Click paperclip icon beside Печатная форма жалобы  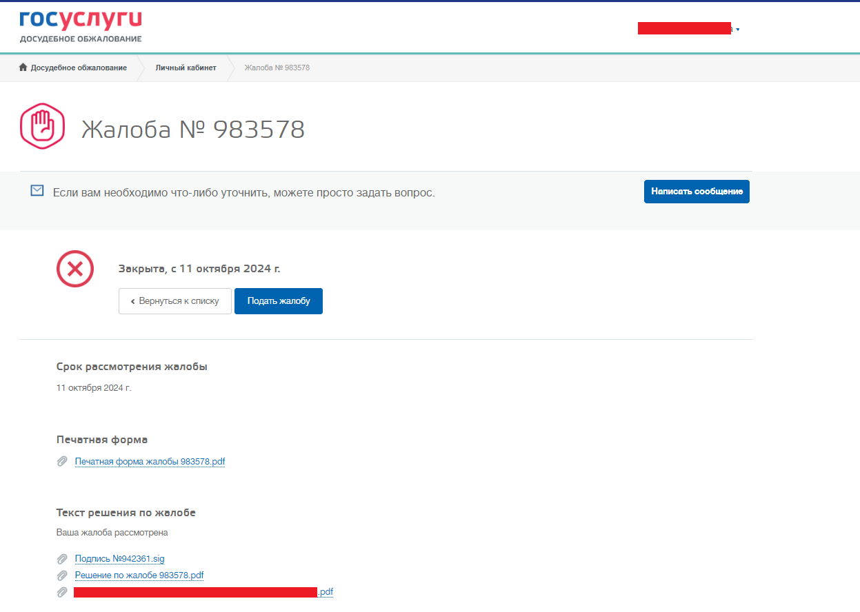[62, 462]
